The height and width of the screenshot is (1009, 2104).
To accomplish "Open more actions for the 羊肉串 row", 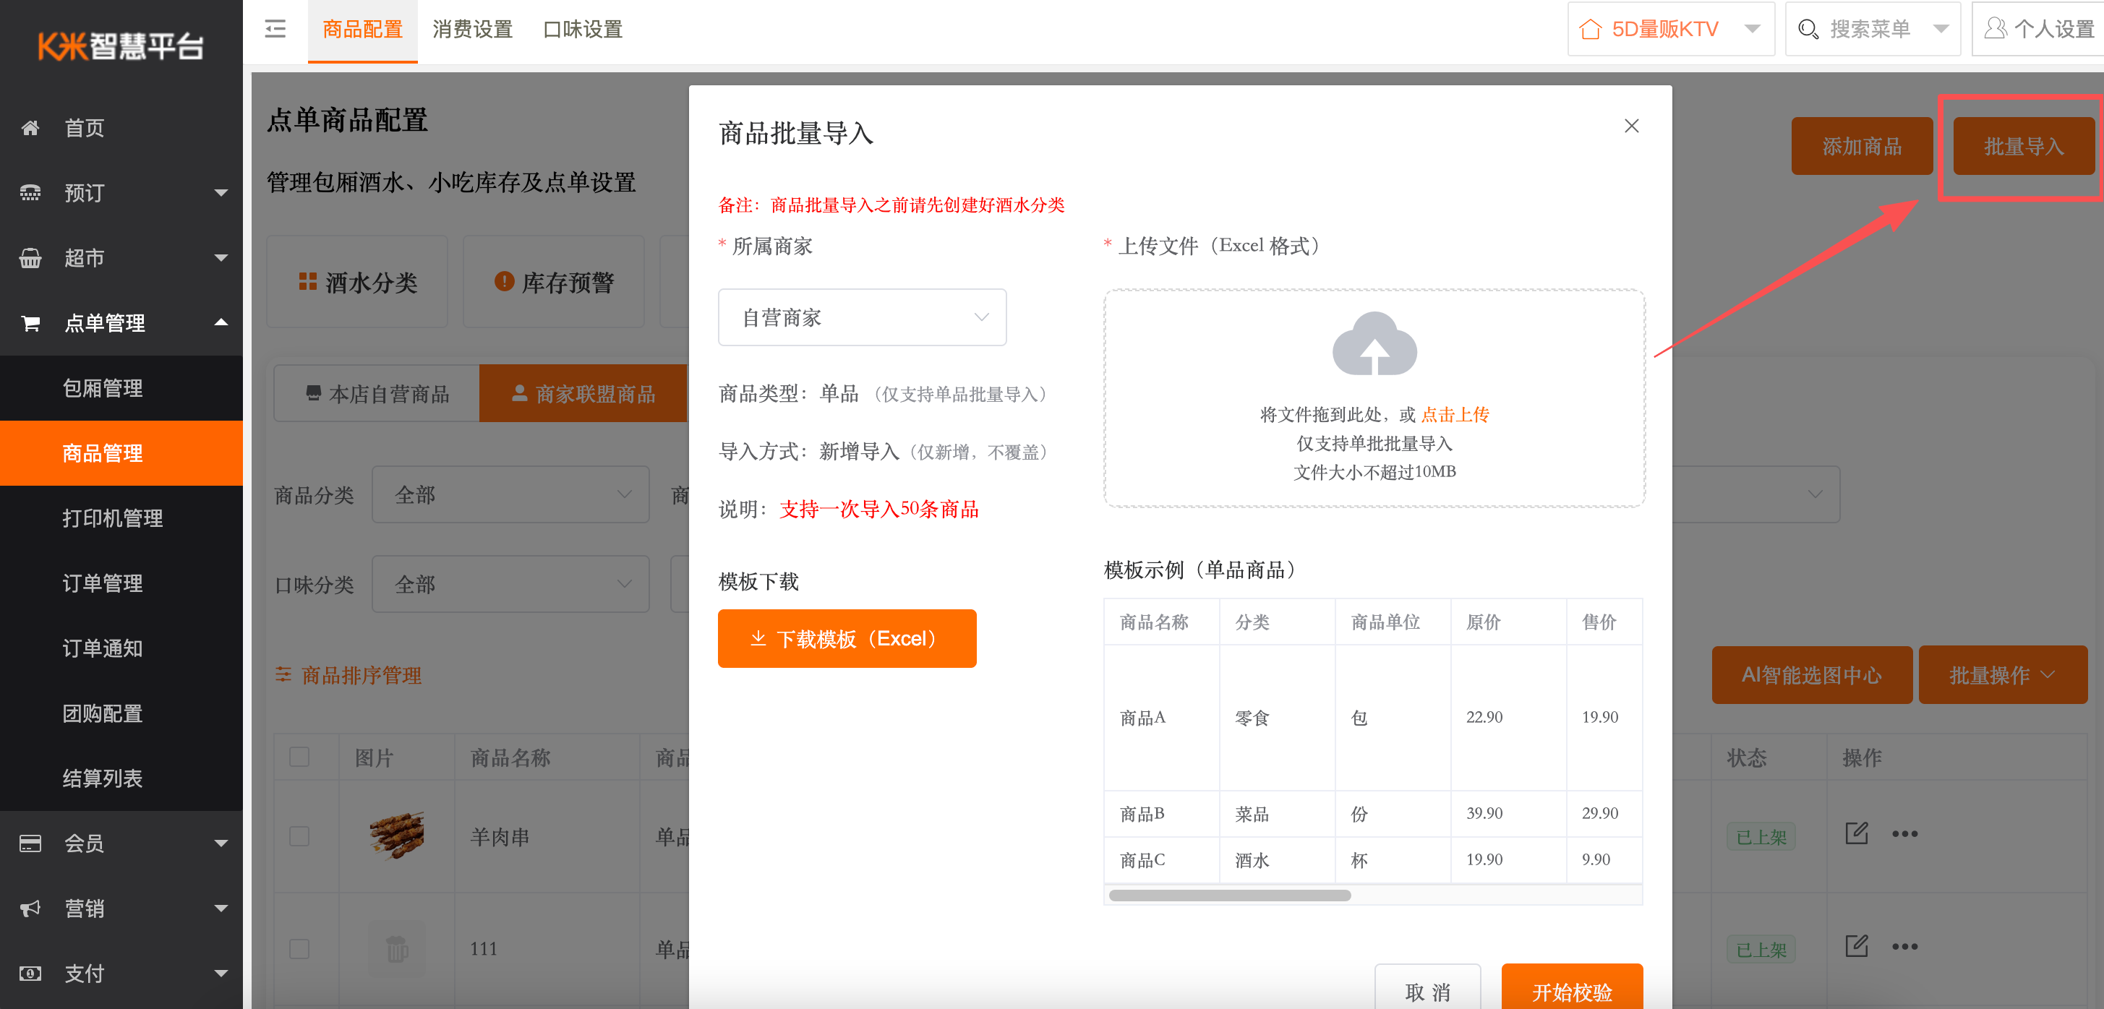I will click(1904, 834).
